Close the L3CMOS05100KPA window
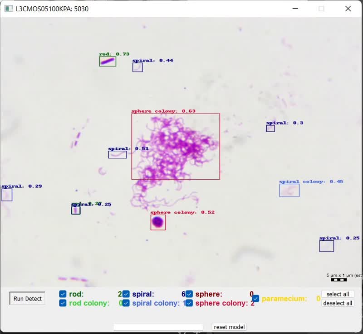 tap(348, 9)
